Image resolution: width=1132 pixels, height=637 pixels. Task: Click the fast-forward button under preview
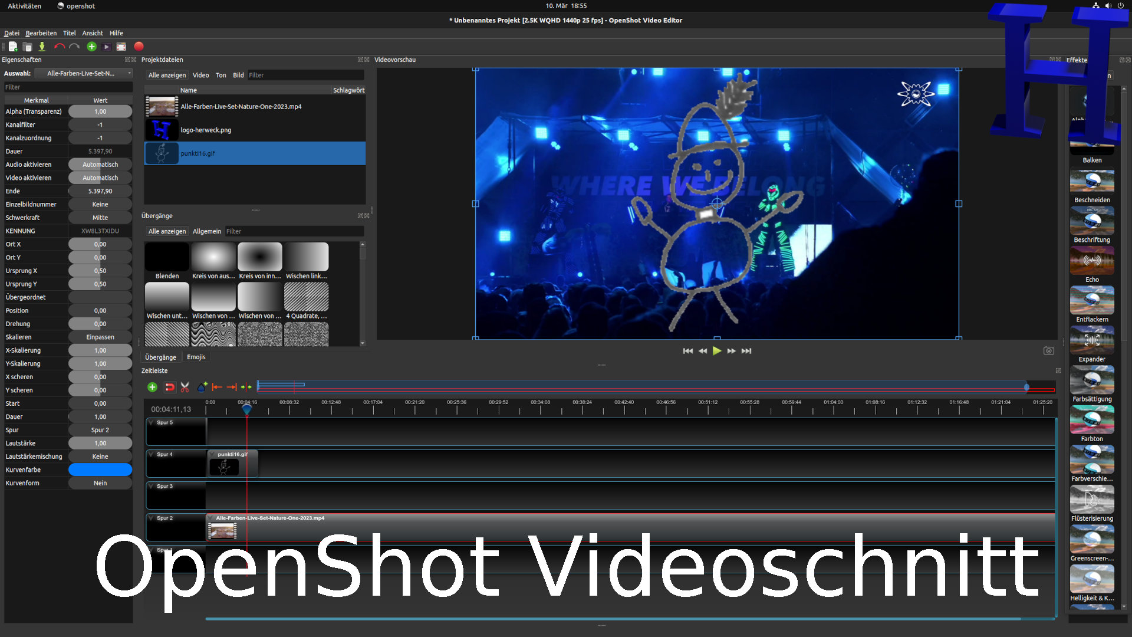click(x=732, y=351)
